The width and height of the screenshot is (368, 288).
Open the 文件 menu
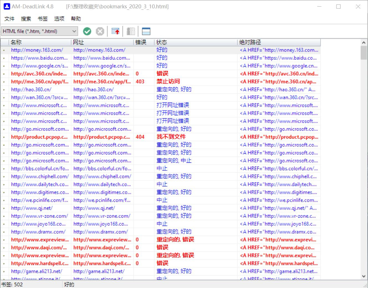(x=9, y=19)
